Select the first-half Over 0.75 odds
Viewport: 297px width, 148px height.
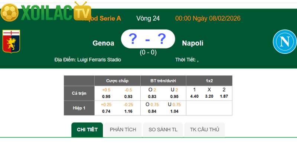pos(152,108)
